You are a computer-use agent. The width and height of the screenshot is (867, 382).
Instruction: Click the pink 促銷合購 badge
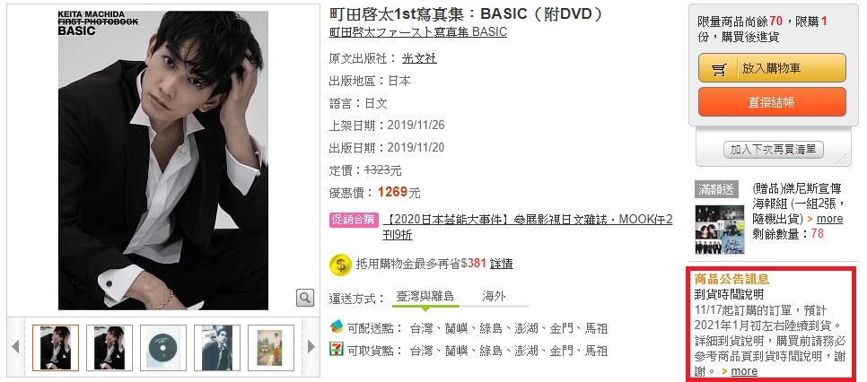click(354, 220)
